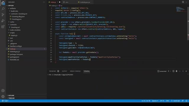189x106 pixels.
Task: Select index.js in file explorer
Action: click(13, 49)
